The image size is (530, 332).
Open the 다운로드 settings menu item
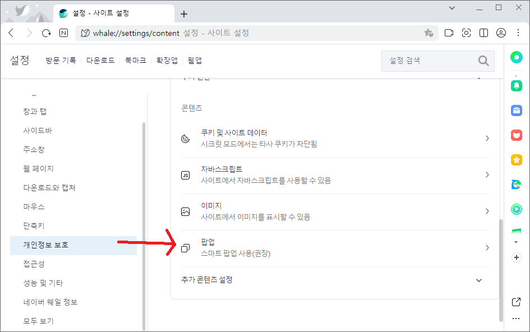101,61
